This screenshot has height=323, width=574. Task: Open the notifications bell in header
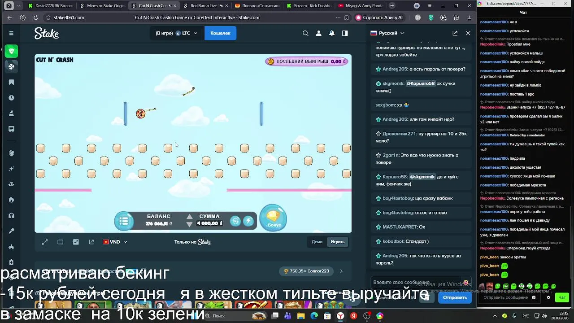[331, 33]
